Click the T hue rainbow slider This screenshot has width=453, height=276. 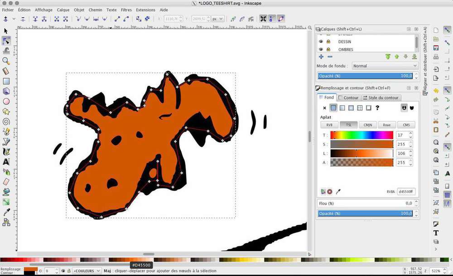coord(361,135)
